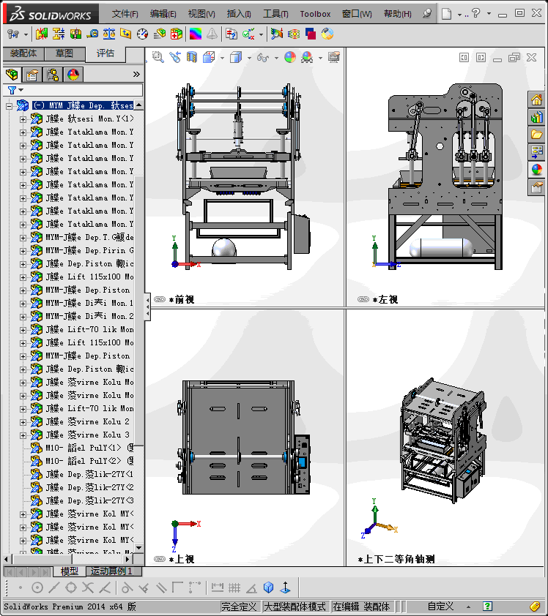This screenshot has height=616, width=548.
Task: Launch the AssemblyXpert diagnostics icon
Action: (x=177, y=34)
